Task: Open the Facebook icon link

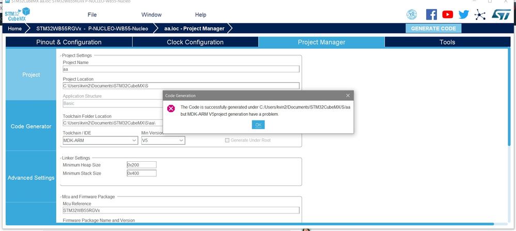Action: 431,14
